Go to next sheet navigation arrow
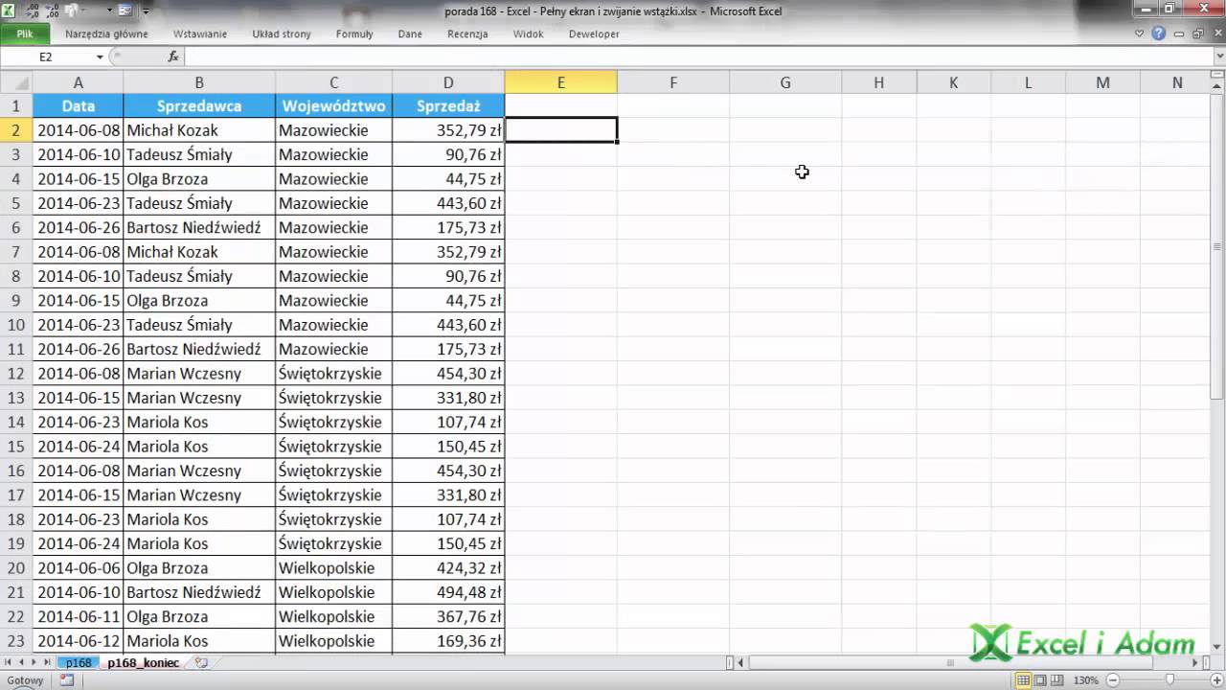1226x690 pixels. [34, 662]
